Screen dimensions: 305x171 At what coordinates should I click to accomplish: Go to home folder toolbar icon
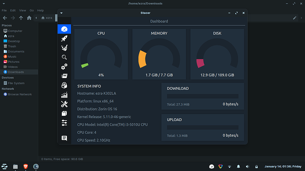tap(29, 18)
